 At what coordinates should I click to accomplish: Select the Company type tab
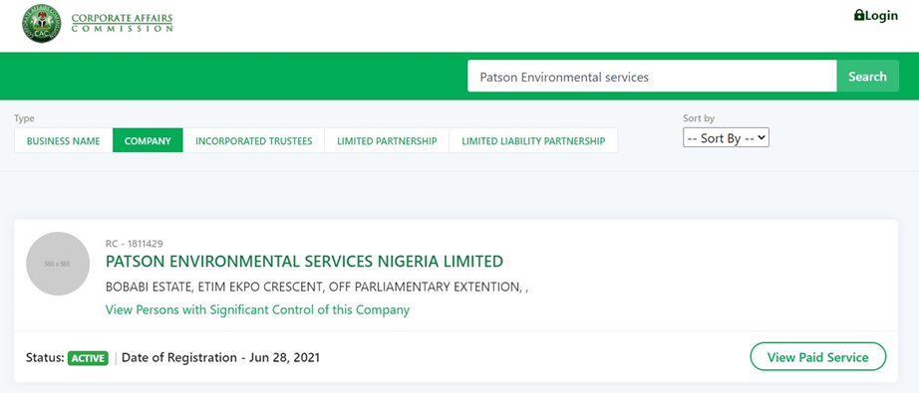[x=148, y=140]
